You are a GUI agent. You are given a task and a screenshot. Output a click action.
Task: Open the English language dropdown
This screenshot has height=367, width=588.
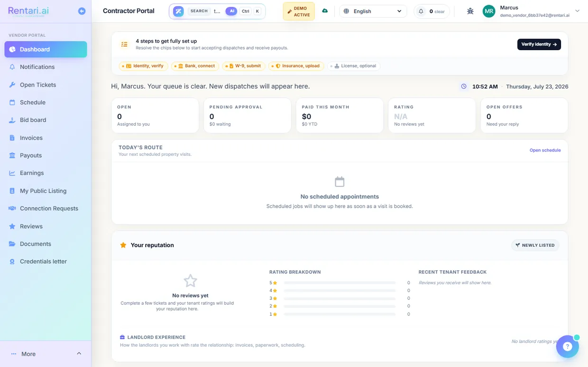pos(373,11)
